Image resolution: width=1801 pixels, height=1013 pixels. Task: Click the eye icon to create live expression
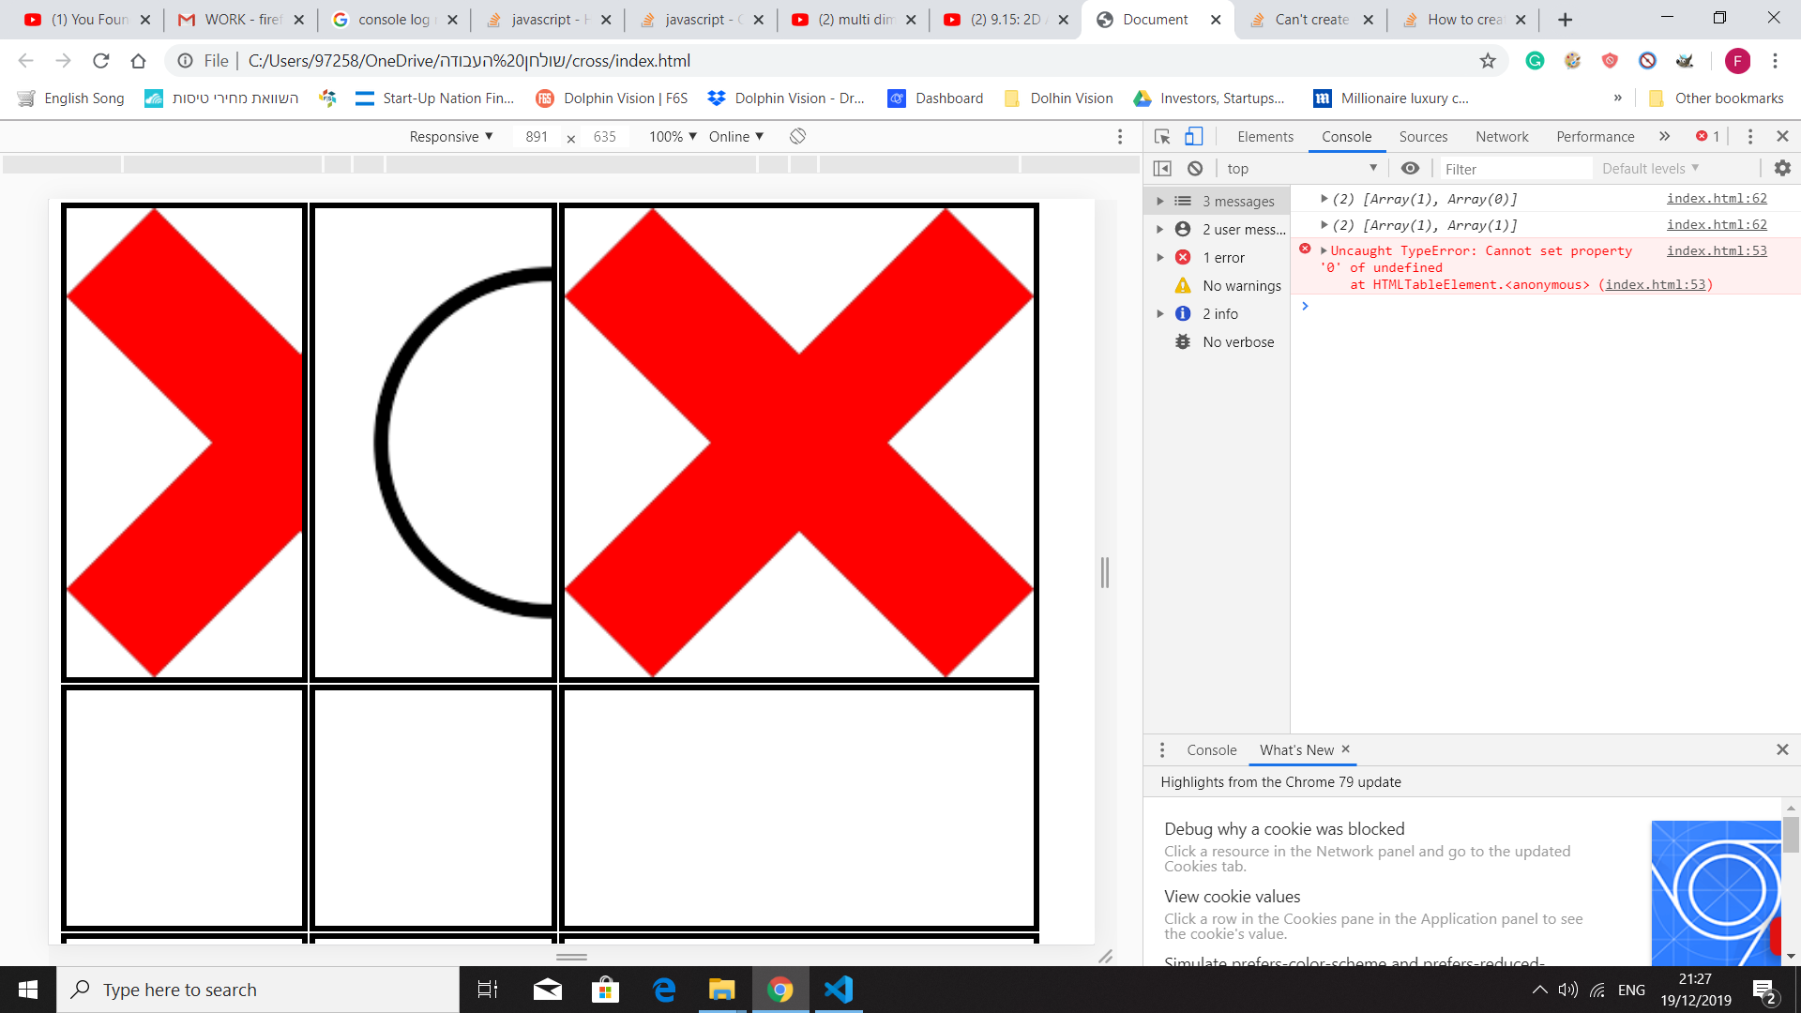pos(1411,168)
